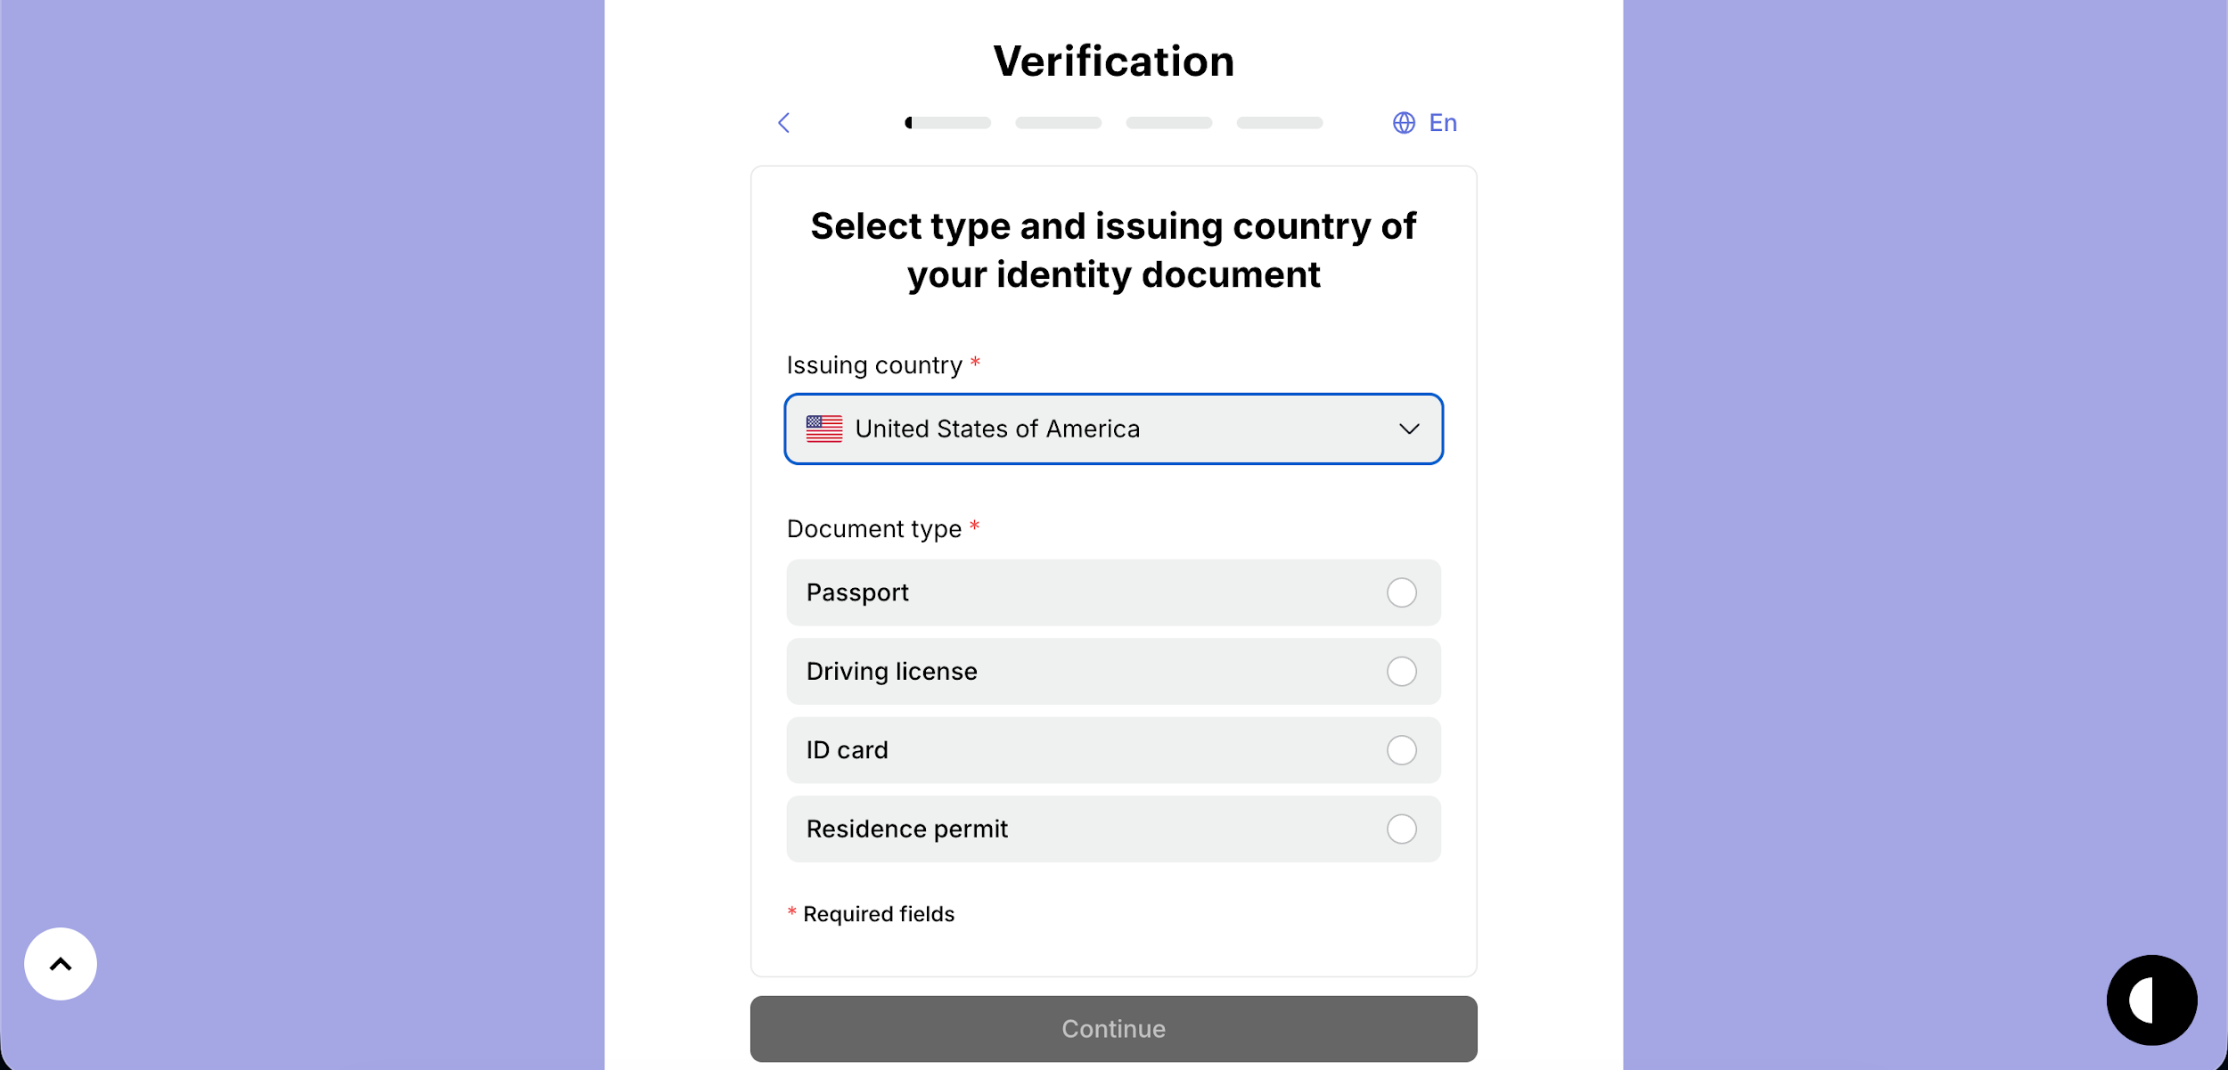This screenshot has width=2228, height=1070.
Task: Click the third progress step segment
Action: click(x=1168, y=123)
